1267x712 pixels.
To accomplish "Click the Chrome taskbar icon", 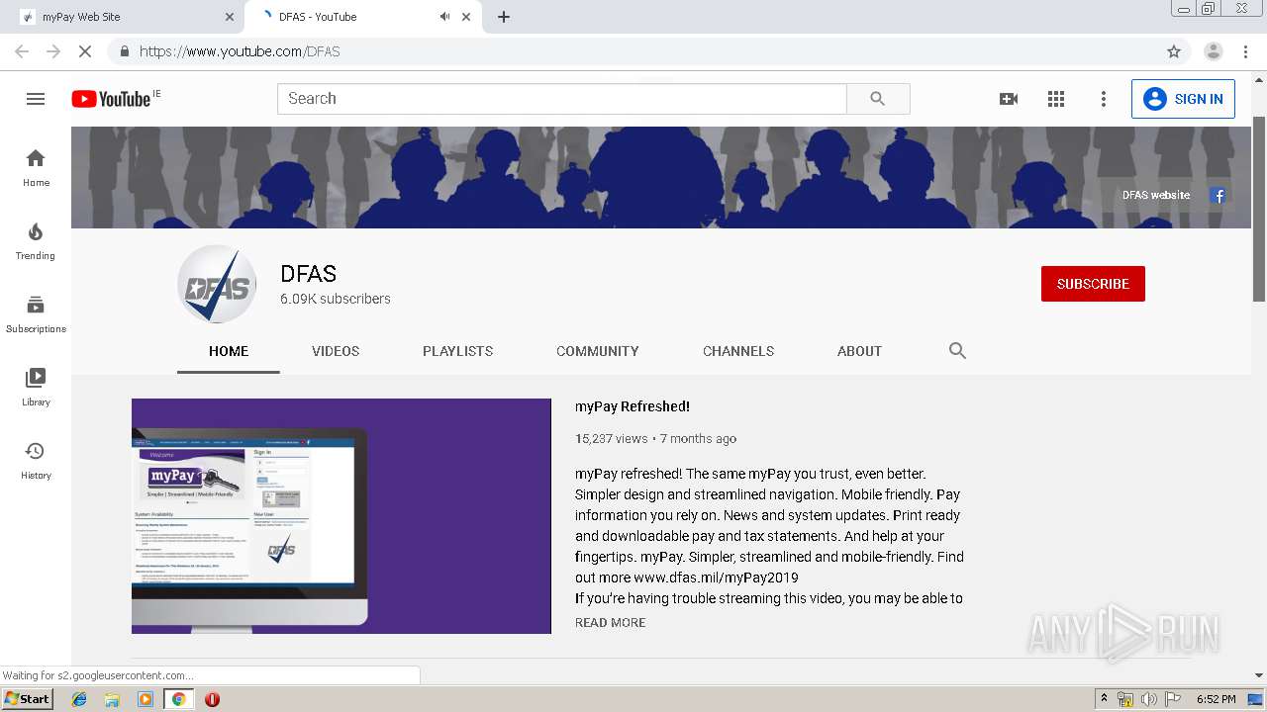I will coord(178,699).
